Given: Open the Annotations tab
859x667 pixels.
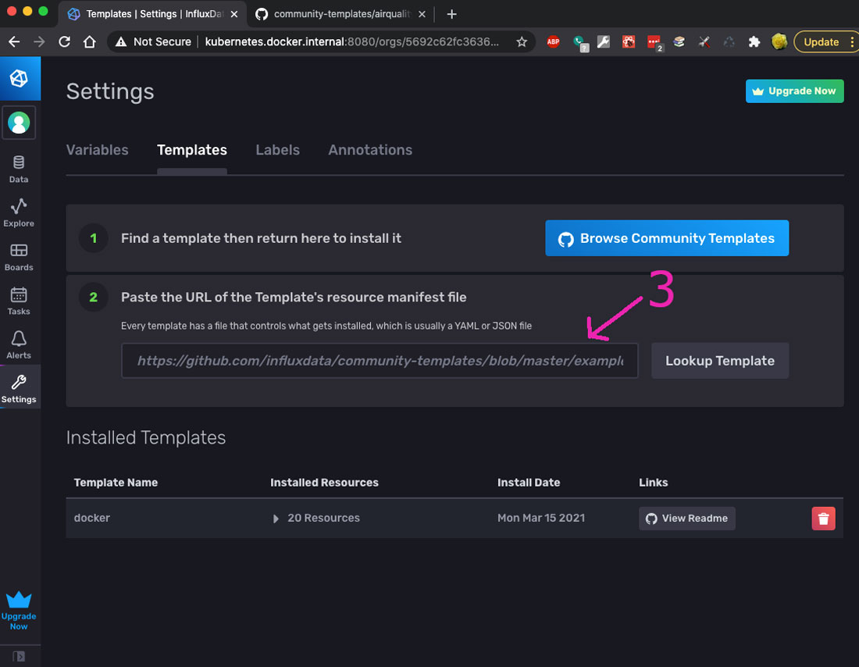Looking at the screenshot, I should 370,150.
